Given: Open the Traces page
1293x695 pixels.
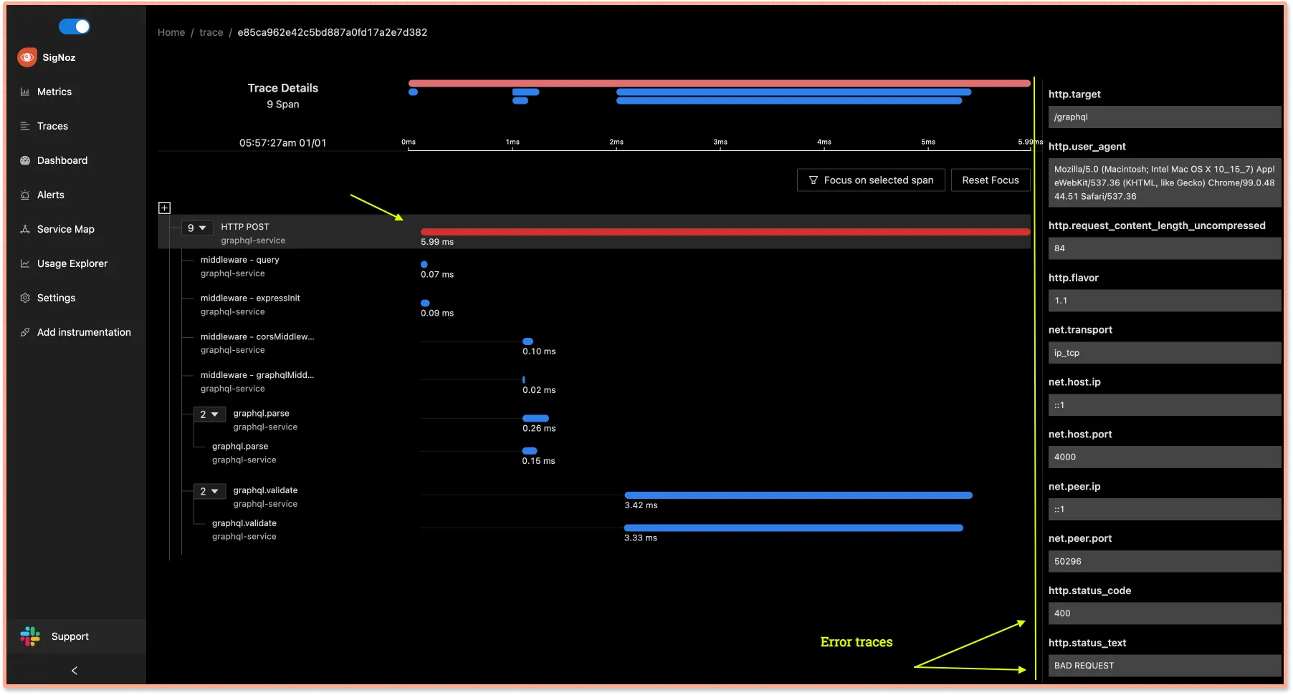Looking at the screenshot, I should (x=52, y=126).
